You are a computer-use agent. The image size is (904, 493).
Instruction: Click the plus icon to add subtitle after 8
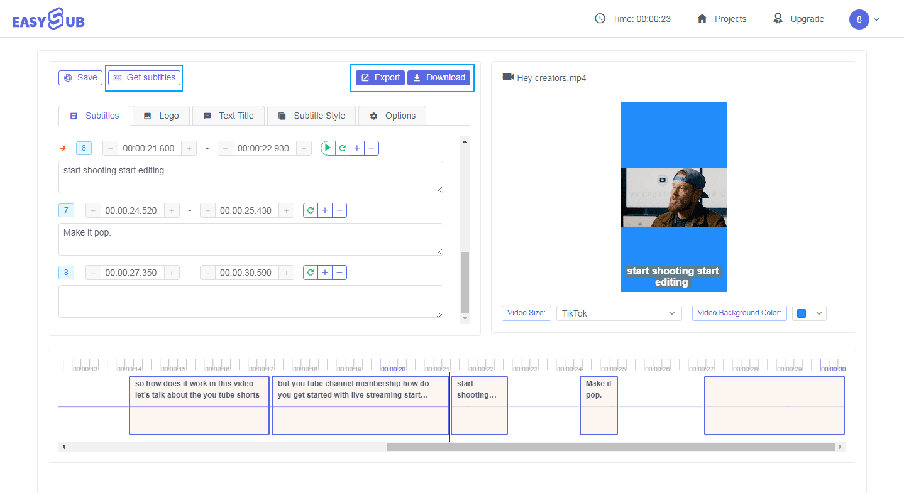tap(325, 272)
